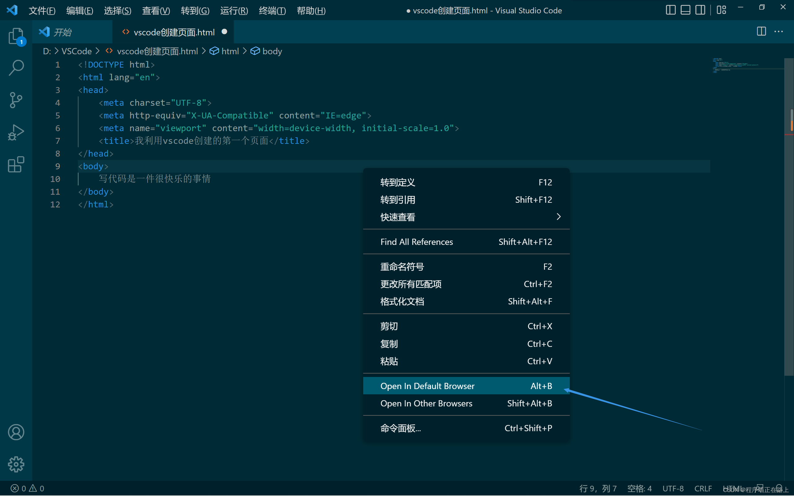Open the Extensions view icon
This screenshot has height=496, width=794.
[x=16, y=164]
